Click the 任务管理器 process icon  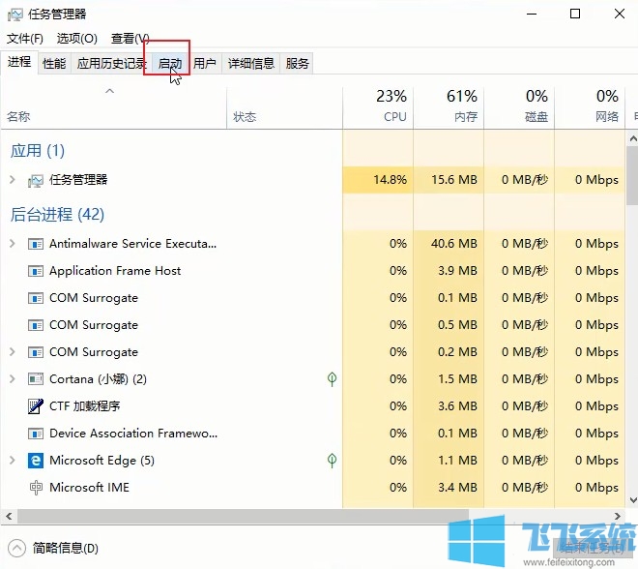[x=36, y=180]
